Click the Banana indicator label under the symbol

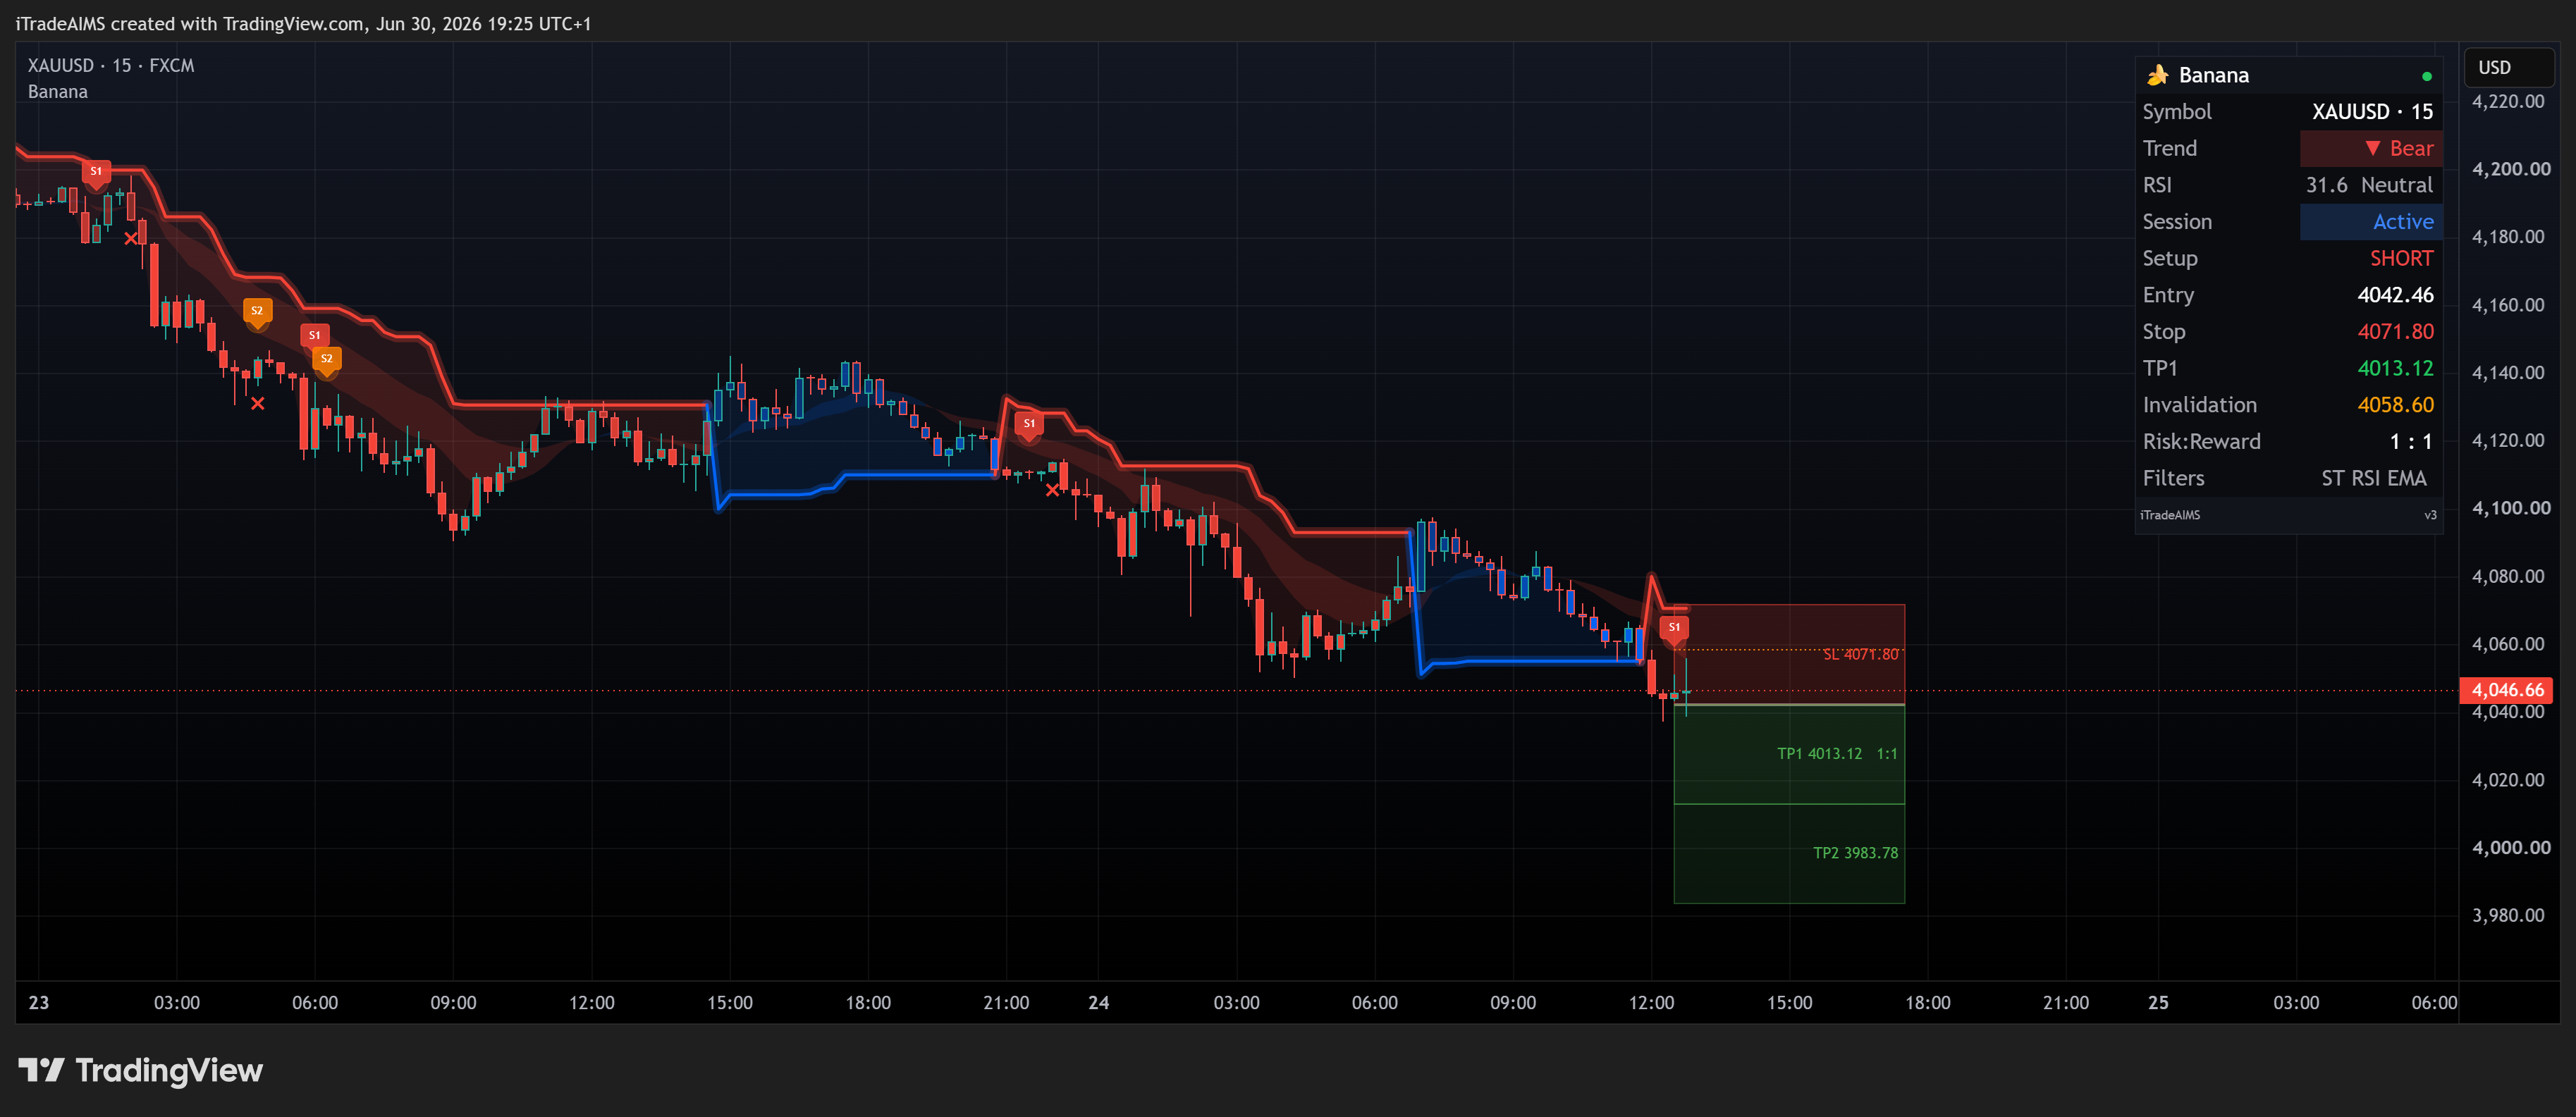click(x=58, y=92)
